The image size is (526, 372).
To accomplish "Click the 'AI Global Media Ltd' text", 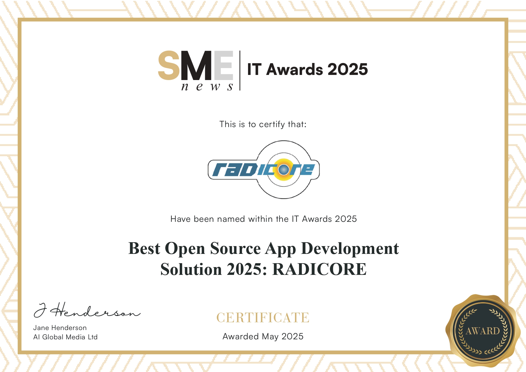I will tap(65, 337).
